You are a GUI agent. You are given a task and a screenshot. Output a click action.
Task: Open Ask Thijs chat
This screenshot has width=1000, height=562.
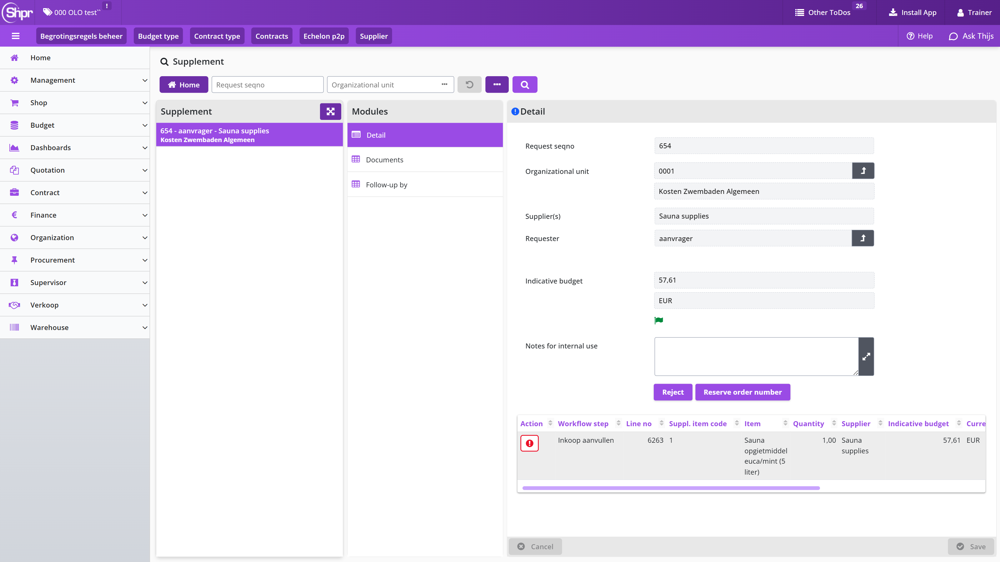click(971, 36)
